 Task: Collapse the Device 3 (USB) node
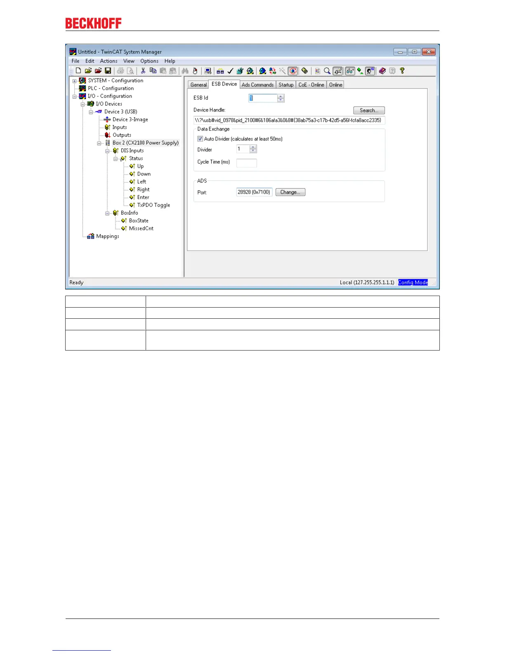91,112
